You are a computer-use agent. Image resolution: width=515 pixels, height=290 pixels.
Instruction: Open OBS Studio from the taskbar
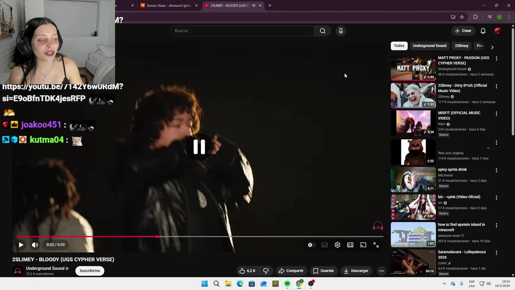coord(311,284)
